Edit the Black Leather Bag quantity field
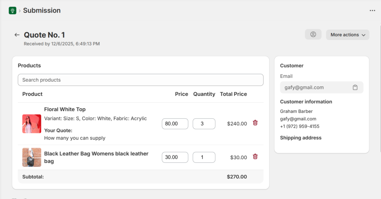This screenshot has width=381, height=199. (204, 157)
